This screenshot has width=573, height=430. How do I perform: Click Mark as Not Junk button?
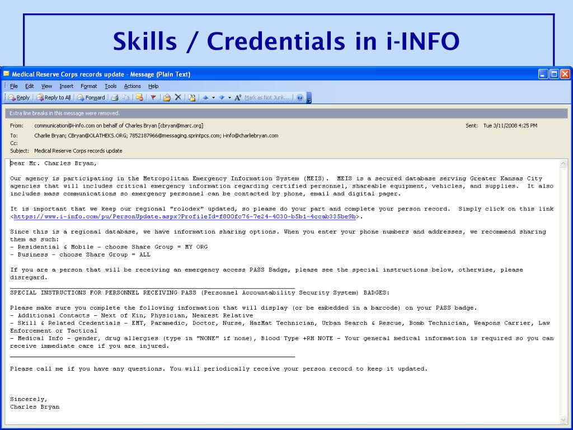pos(267,97)
